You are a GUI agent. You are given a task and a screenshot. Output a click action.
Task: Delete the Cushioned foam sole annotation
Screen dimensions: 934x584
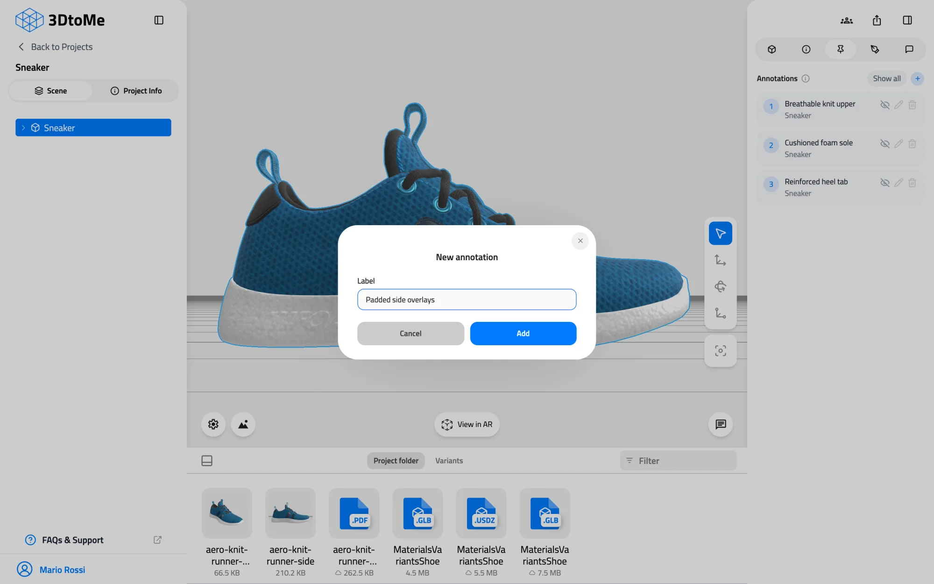(x=912, y=143)
